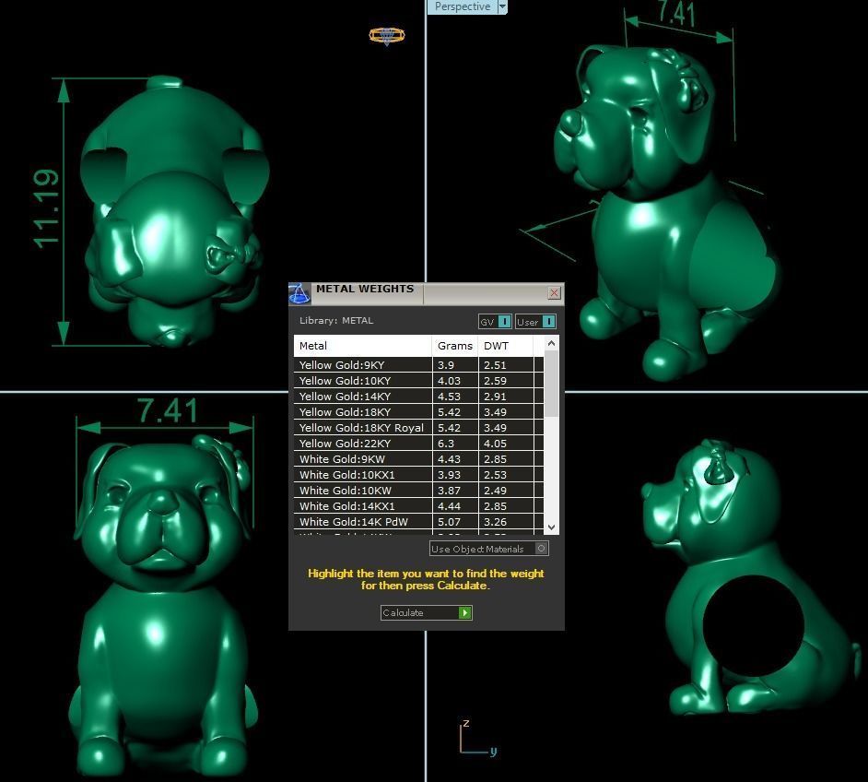This screenshot has width=868, height=782.
Task: Click the Perspective viewport label tab
Action: [x=463, y=6]
